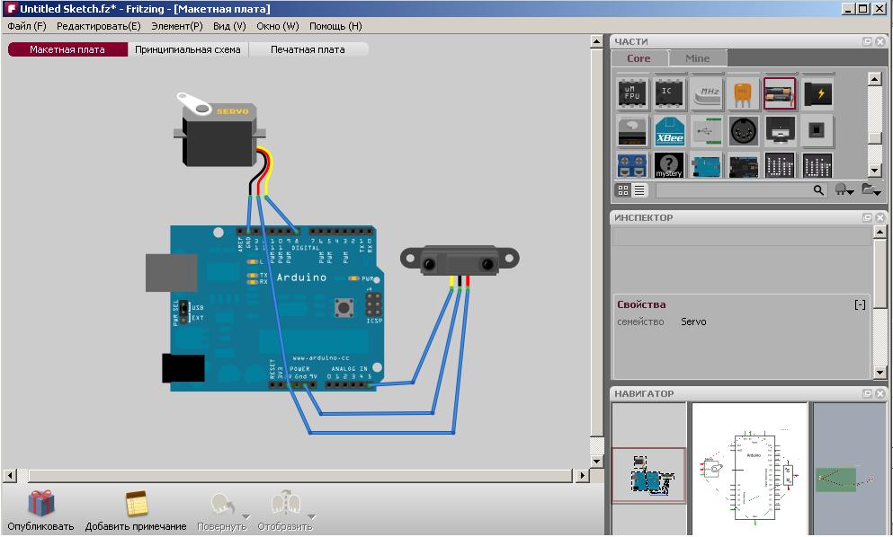Click the parts search input field
Image resolution: width=893 pixels, height=537 pixels.
(x=734, y=190)
